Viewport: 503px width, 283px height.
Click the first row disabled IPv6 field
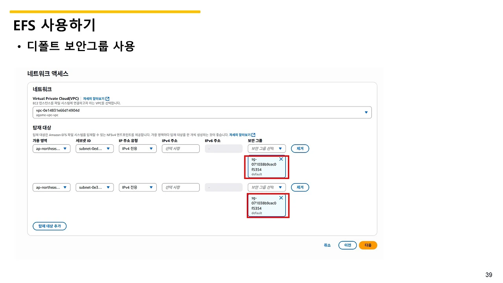(x=224, y=149)
